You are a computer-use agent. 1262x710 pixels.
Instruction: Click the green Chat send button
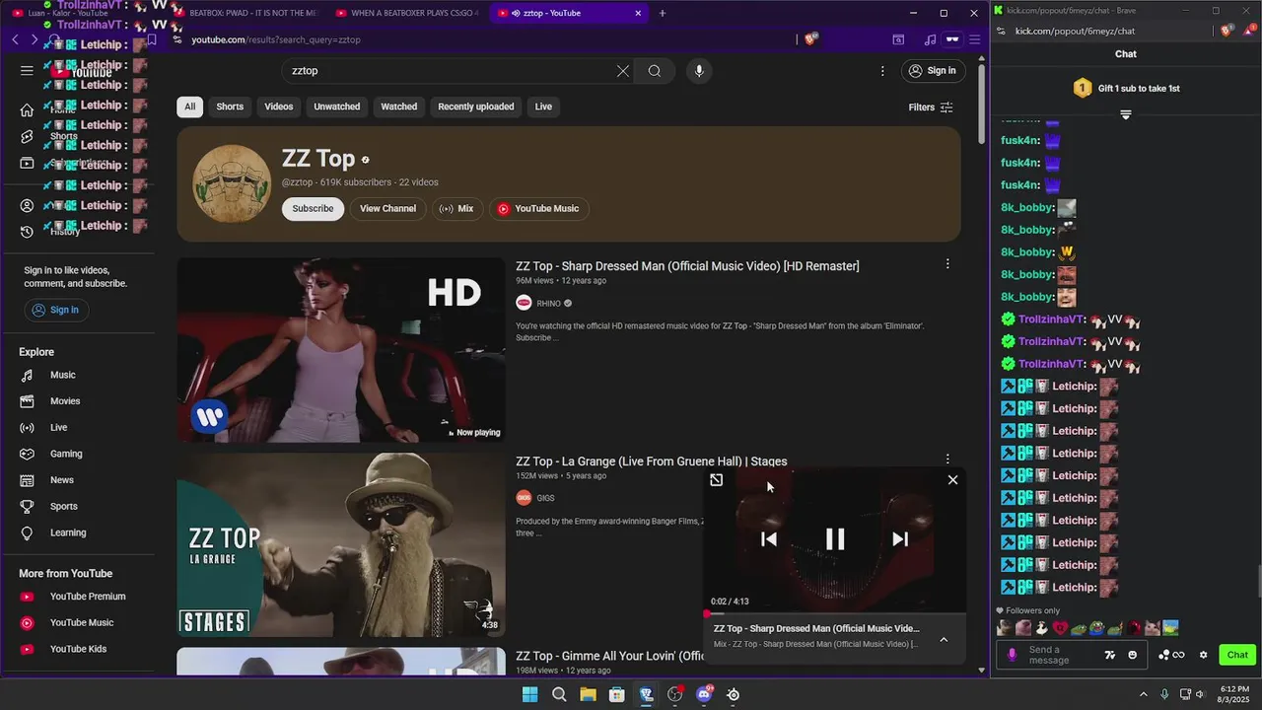click(x=1237, y=655)
